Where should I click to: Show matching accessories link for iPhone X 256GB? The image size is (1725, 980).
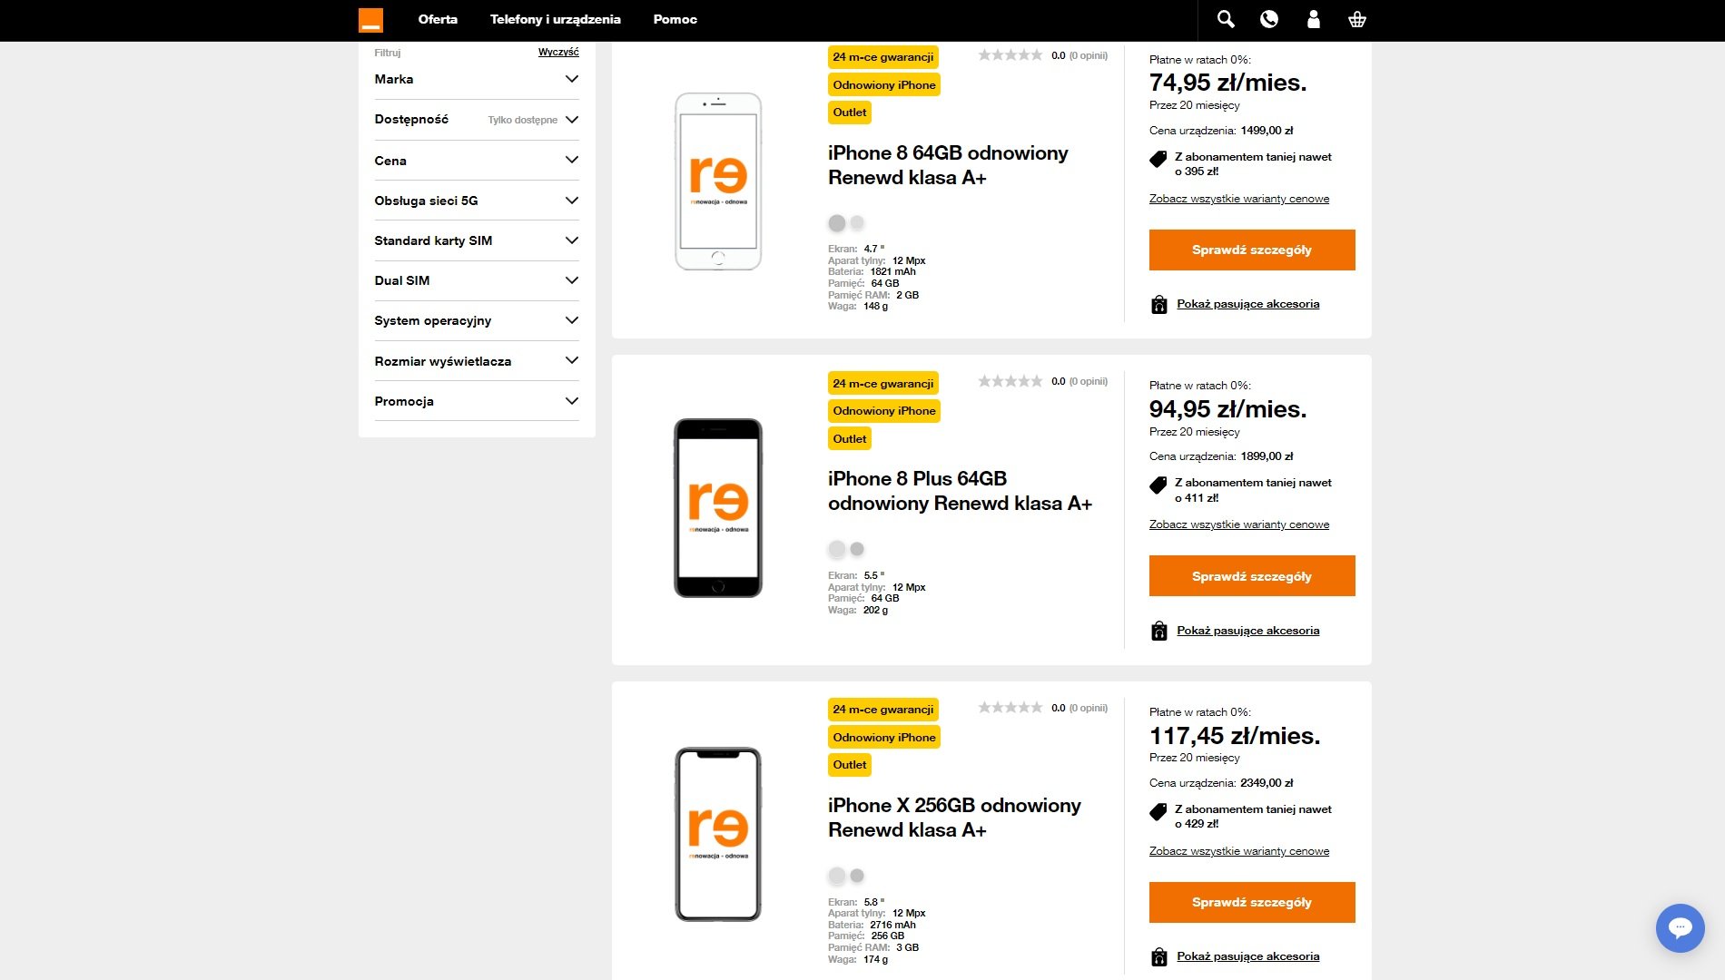[1248, 956]
